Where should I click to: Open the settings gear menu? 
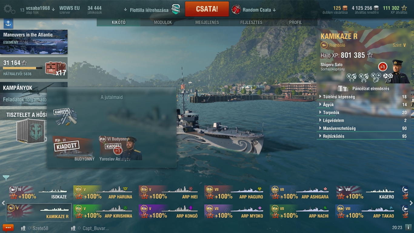pyautogui.click(x=9, y=10)
